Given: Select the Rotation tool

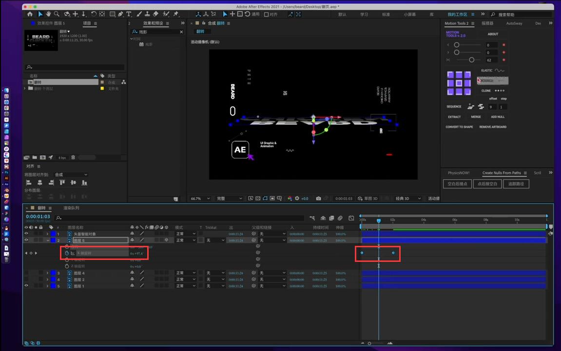Looking at the screenshot, I should click(x=94, y=14).
